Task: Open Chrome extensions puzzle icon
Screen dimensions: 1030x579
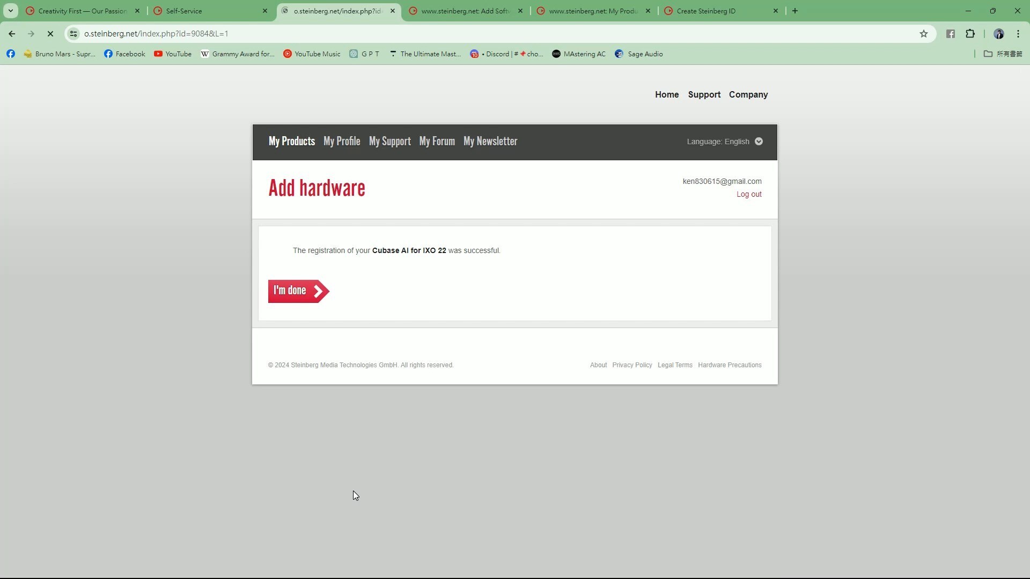Action: [970, 34]
